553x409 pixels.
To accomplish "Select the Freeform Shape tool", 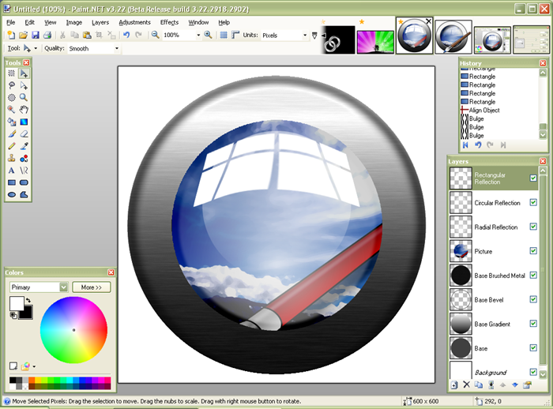I will (24, 194).
